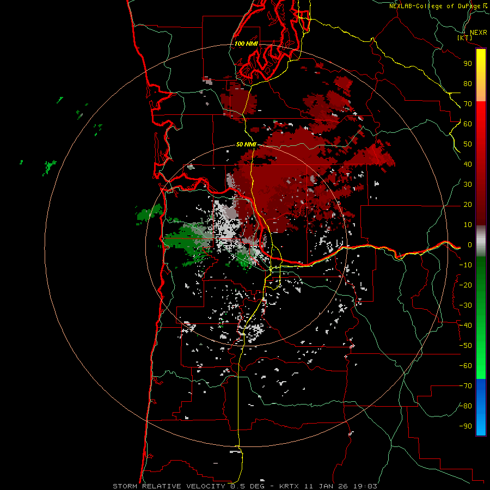Click the dark red 15 kt color bar band

point(481,215)
